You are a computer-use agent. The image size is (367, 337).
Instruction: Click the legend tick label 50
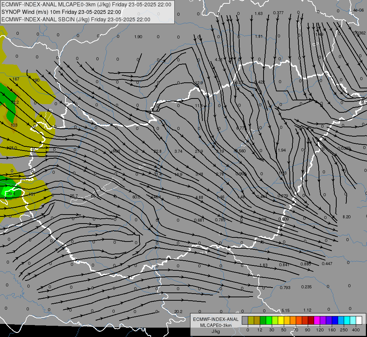point(284,330)
